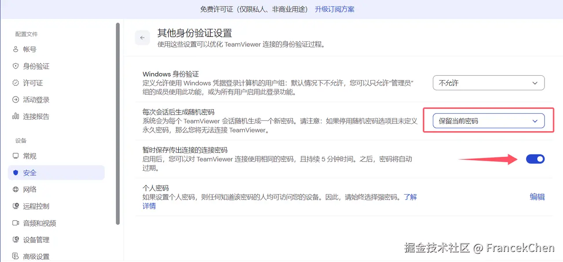Click the bar chart icon beside 连接报告
The image size is (563, 262).
click(16, 116)
